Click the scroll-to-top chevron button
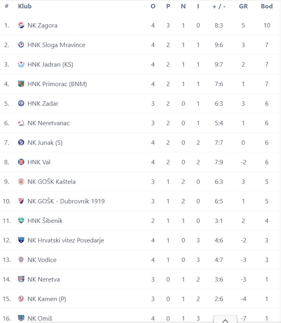Screen dimensions: 281x323 click(225, 320)
